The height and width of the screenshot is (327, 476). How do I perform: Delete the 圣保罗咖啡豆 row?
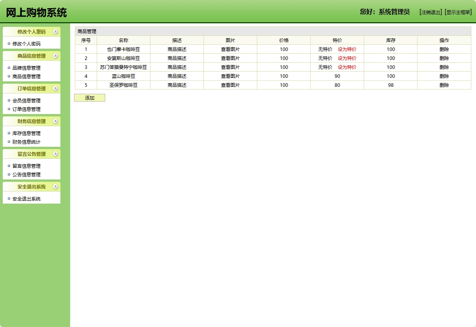pyautogui.click(x=444, y=85)
